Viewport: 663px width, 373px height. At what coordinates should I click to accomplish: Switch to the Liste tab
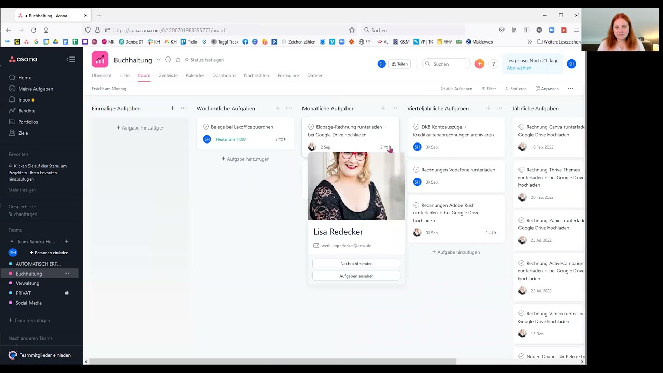[x=125, y=75]
